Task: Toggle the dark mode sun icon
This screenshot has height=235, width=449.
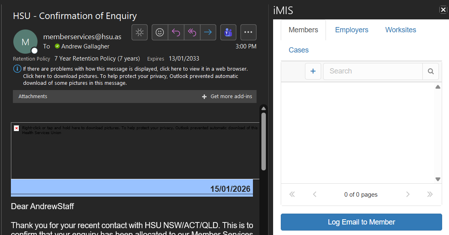Action: [x=140, y=32]
